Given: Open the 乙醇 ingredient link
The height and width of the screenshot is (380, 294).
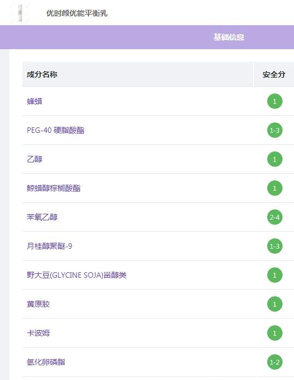Looking at the screenshot, I should (x=34, y=159).
